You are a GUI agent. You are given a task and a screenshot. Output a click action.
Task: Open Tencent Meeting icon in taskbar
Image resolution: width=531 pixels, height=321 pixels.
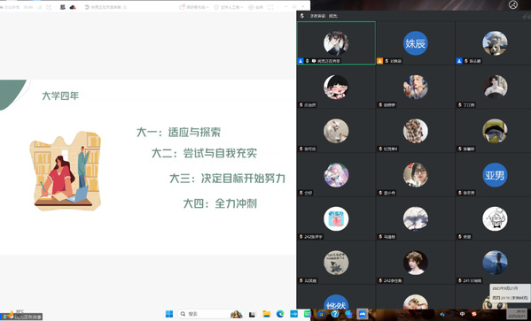tap(362, 314)
